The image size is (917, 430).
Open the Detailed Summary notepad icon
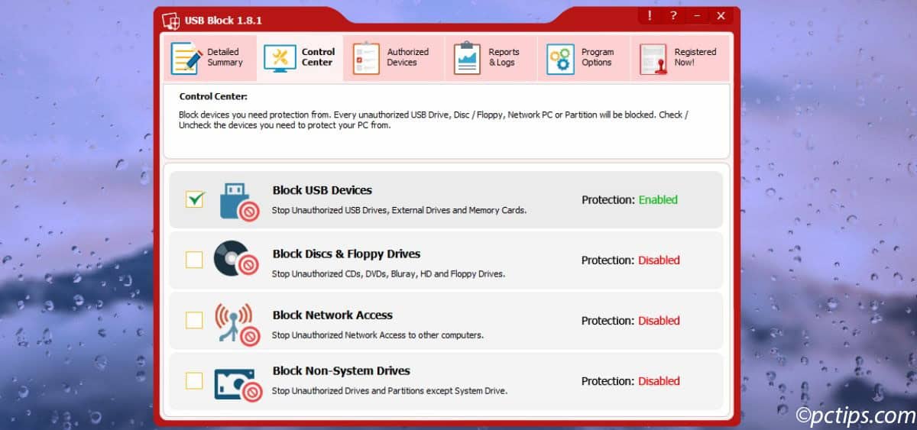[x=186, y=58]
